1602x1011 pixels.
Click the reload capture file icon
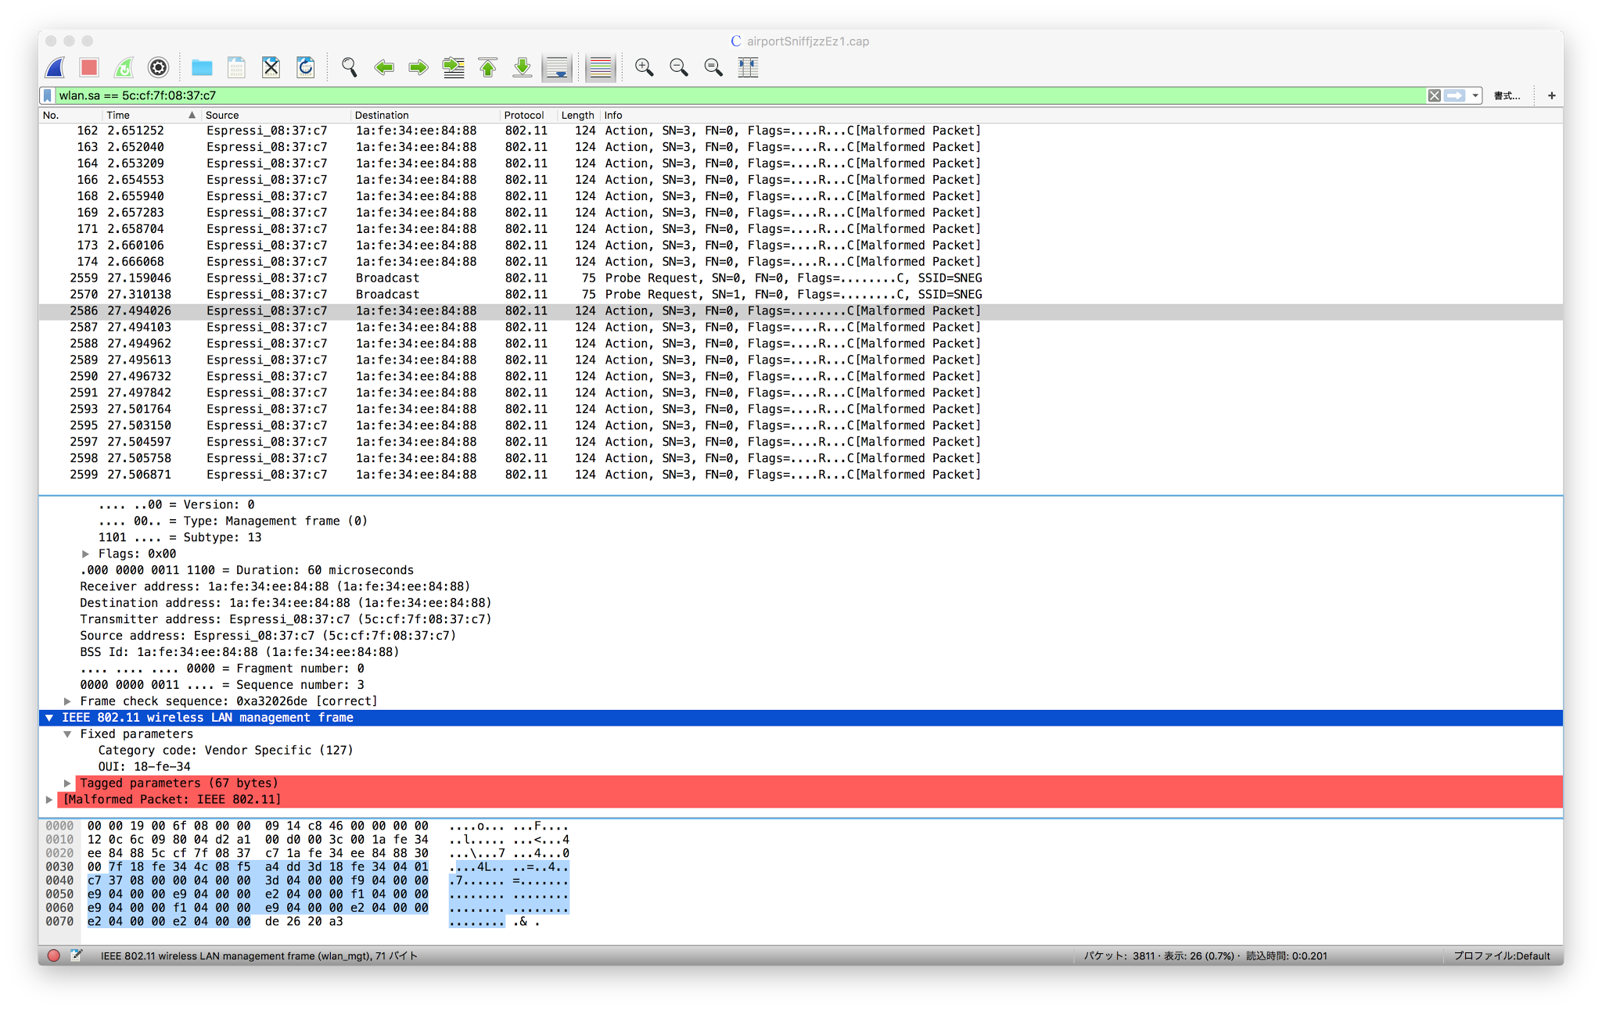coord(305,68)
